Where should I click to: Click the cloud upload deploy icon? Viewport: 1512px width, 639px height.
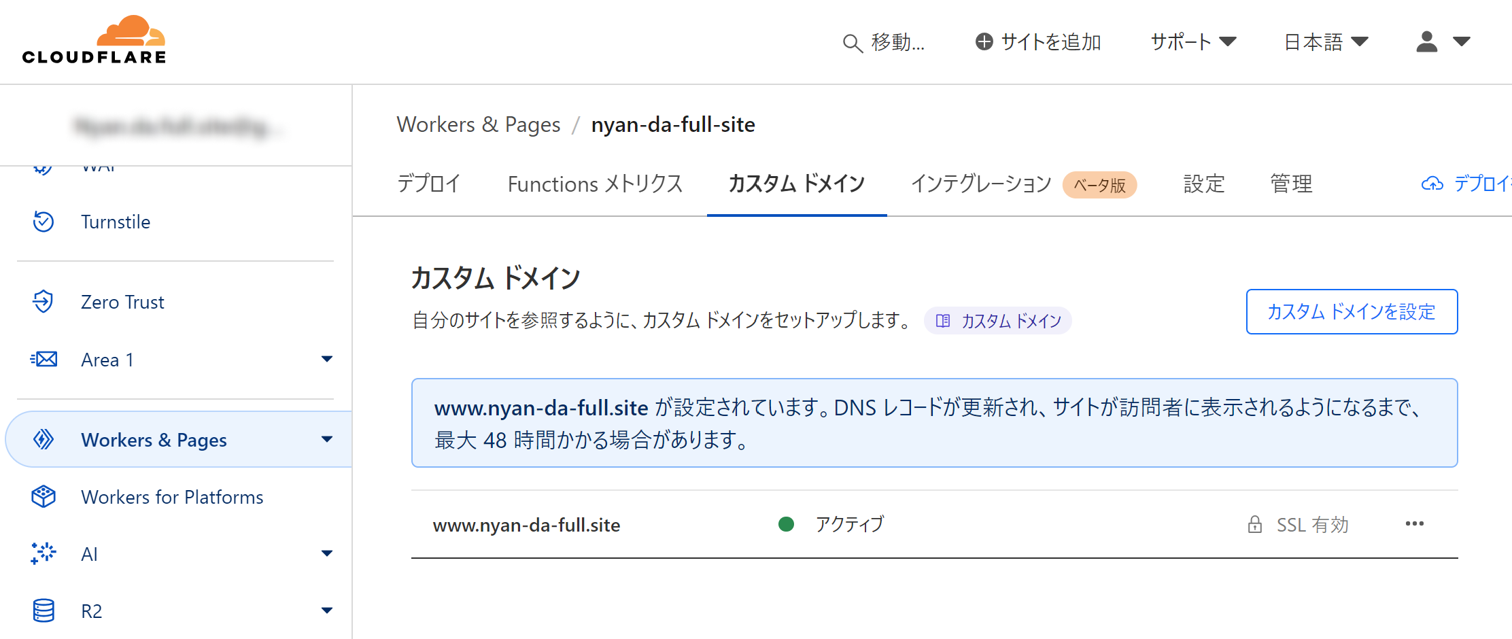pos(1432,184)
